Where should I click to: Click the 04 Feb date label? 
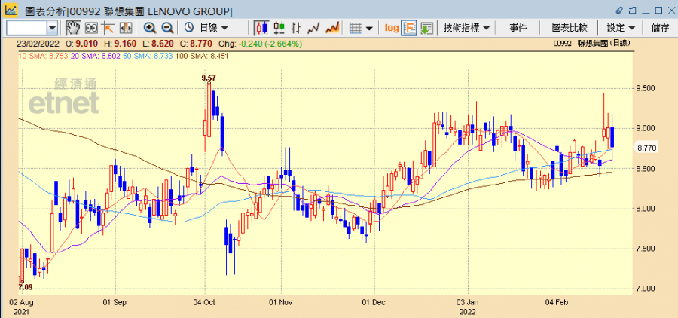[557, 302]
